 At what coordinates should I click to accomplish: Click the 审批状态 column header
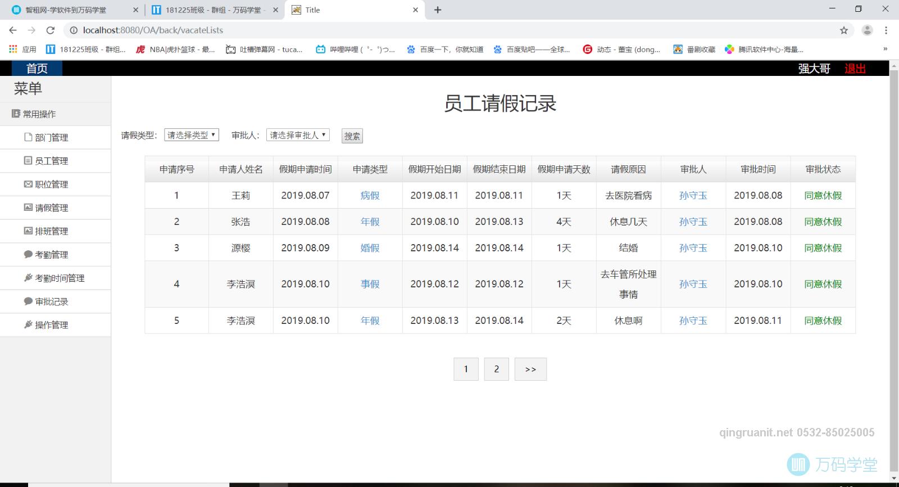click(823, 169)
